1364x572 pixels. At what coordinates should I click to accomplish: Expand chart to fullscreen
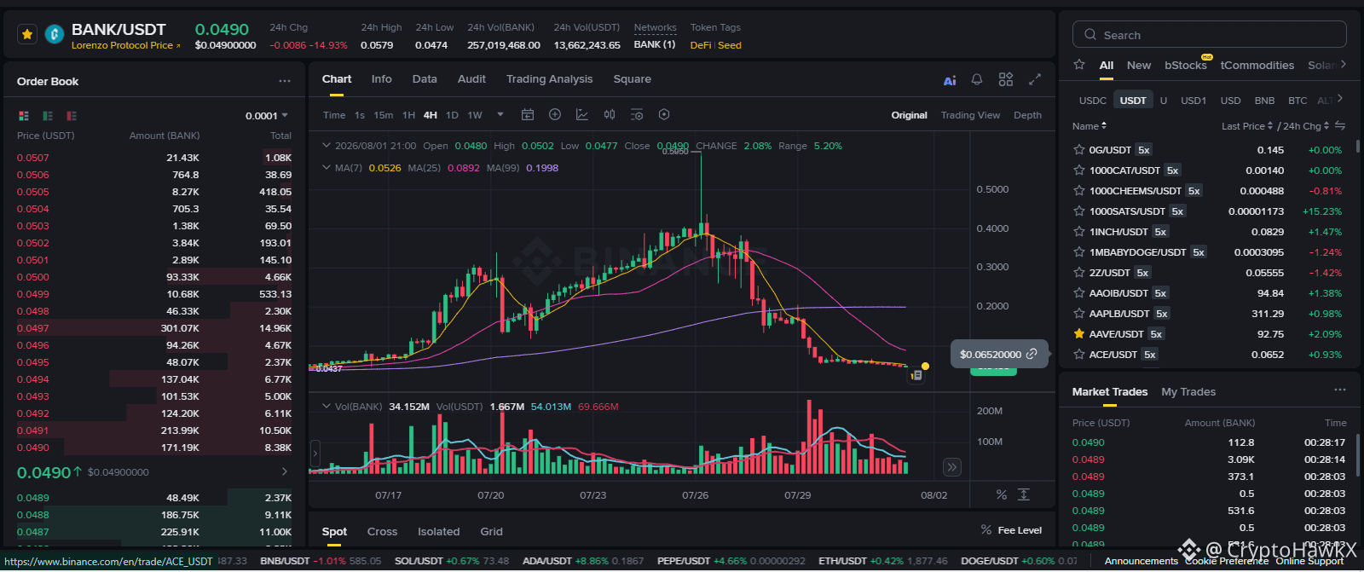click(1035, 79)
